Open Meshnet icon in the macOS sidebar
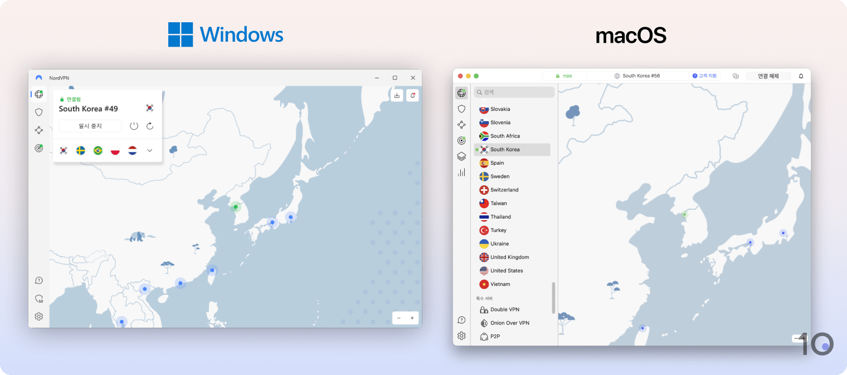Viewport: 847px width, 375px height. (461, 125)
